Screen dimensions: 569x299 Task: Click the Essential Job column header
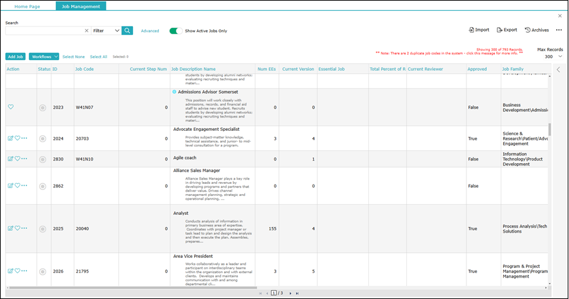[x=331, y=69]
